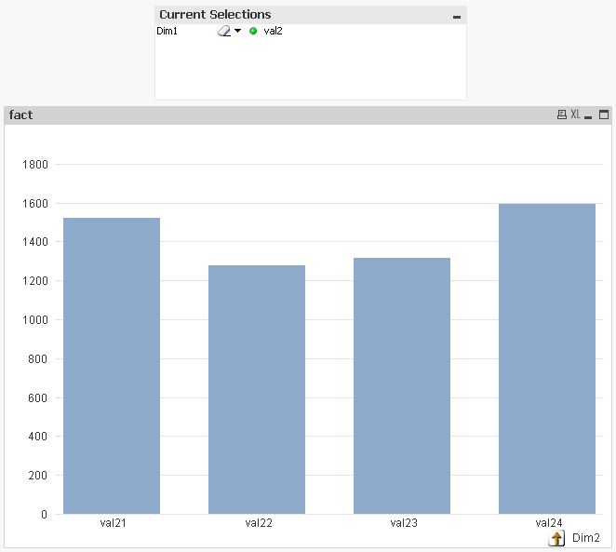The height and width of the screenshot is (552, 616).
Task: Open the dropdown arrow next to Dim1 eraser
Action: click(x=237, y=30)
